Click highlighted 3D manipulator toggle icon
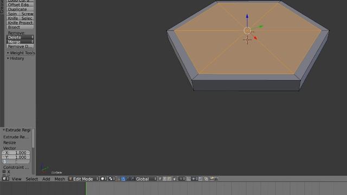Screen dimensions: 347x195 [123, 179]
